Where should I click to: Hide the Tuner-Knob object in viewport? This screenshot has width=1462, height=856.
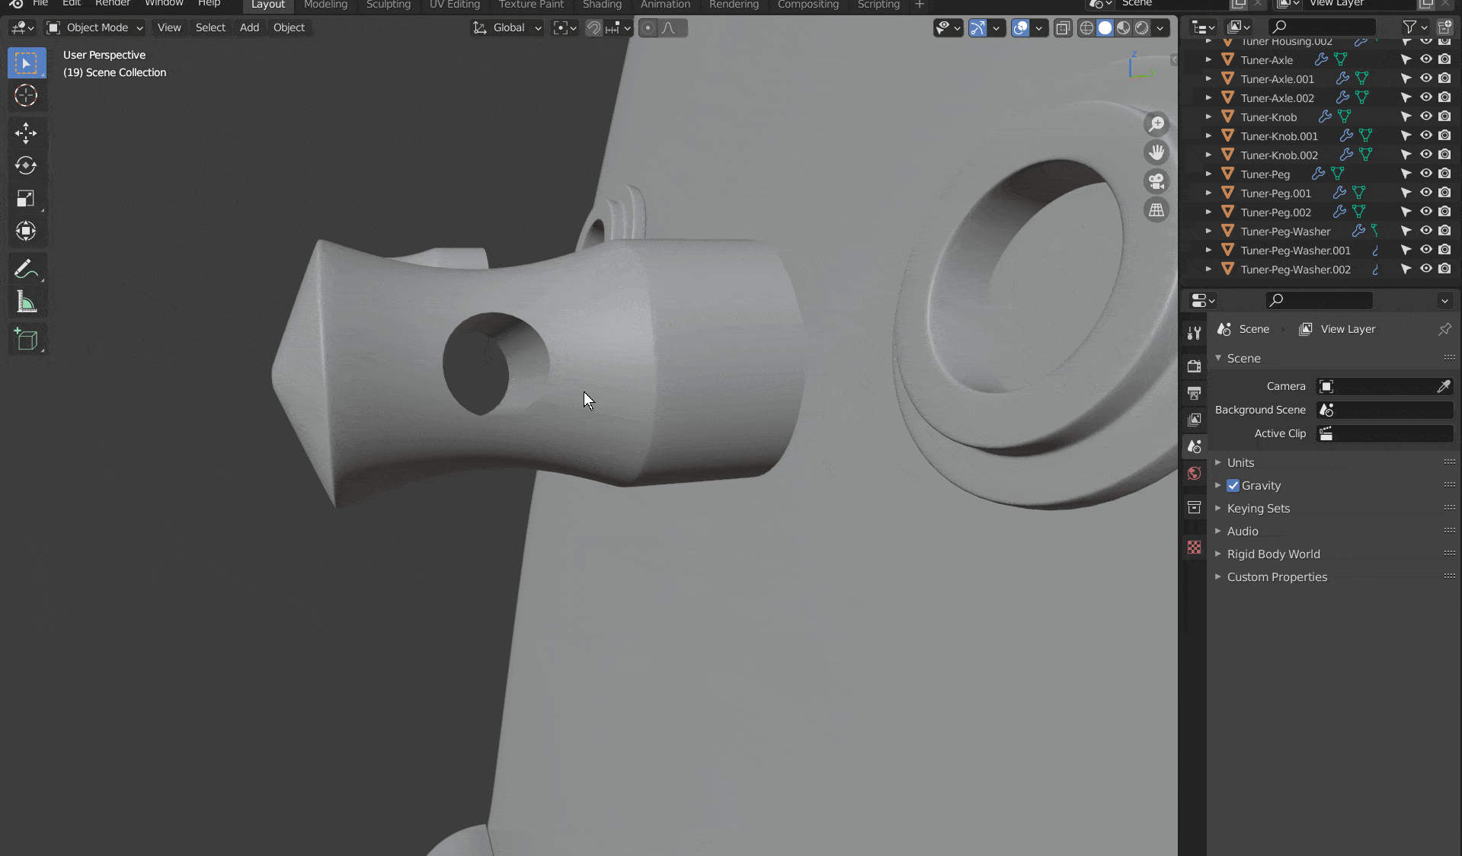[1425, 117]
